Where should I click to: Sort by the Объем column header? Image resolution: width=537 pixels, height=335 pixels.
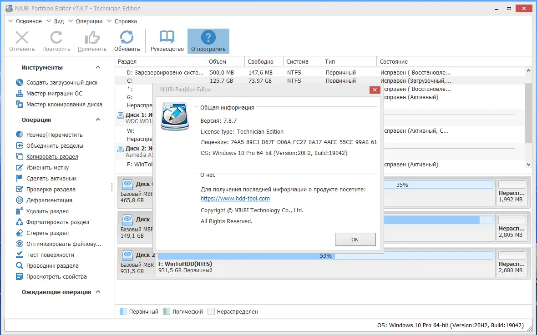(225, 62)
